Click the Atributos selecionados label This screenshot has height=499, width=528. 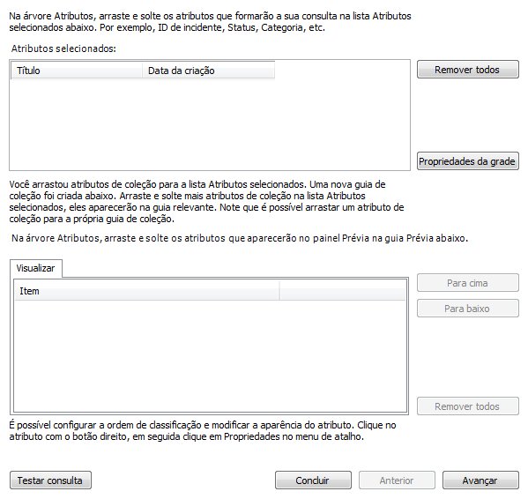63,48
